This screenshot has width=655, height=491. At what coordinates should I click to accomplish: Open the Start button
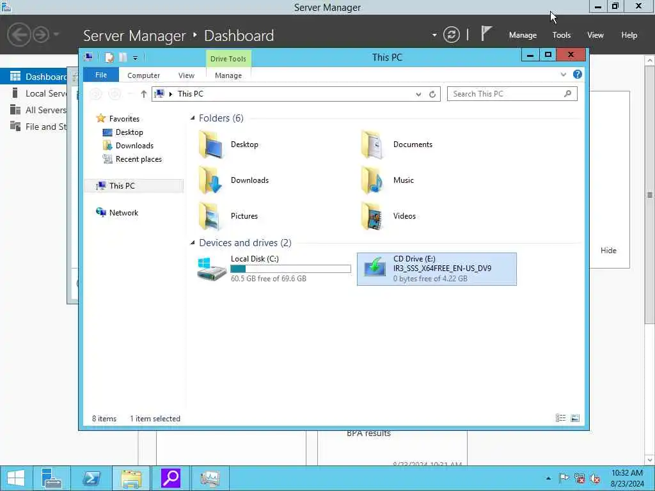(16, 478)
